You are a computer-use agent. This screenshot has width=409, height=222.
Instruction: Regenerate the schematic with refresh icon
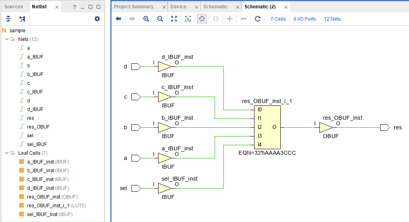(x=258, y=19)
